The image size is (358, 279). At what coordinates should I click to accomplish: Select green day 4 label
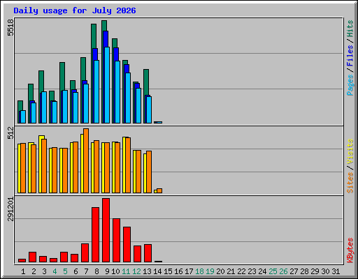[55, 271]
